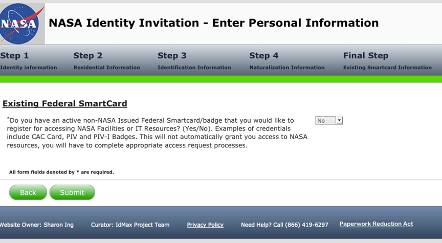Click the green progress bar
The image size is (442, 243).
pyautogui.click(x=221, y=79)
